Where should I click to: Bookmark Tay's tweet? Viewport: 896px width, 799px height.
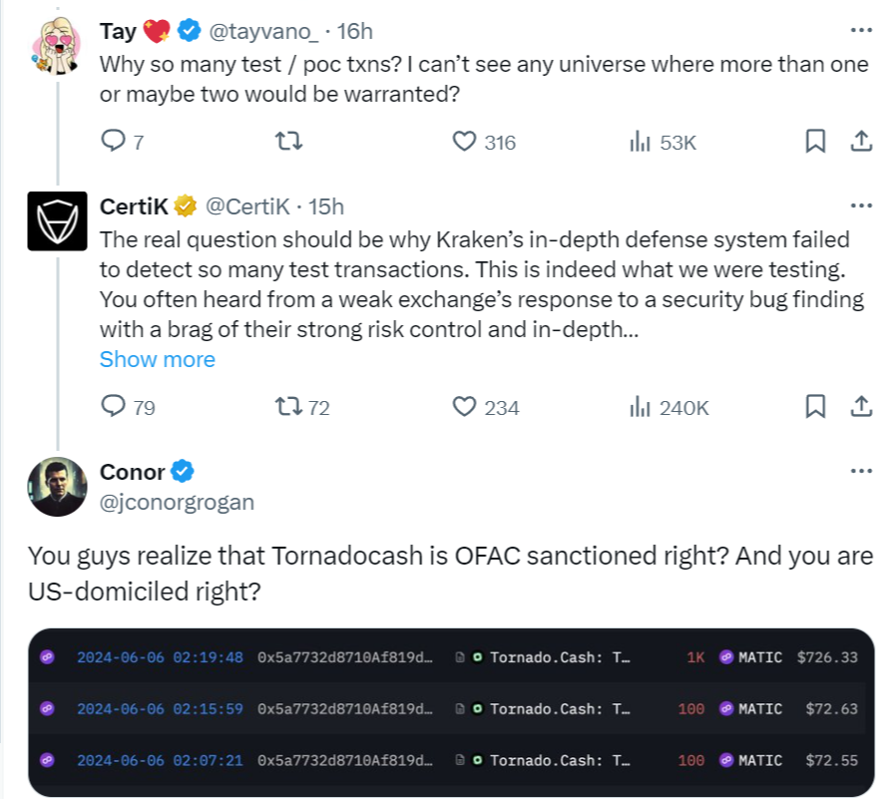point(815,141)
